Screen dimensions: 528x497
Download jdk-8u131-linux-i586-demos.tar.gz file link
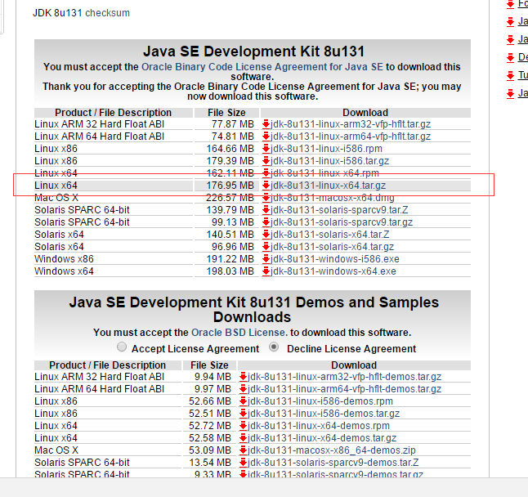[x=324, y=414]
